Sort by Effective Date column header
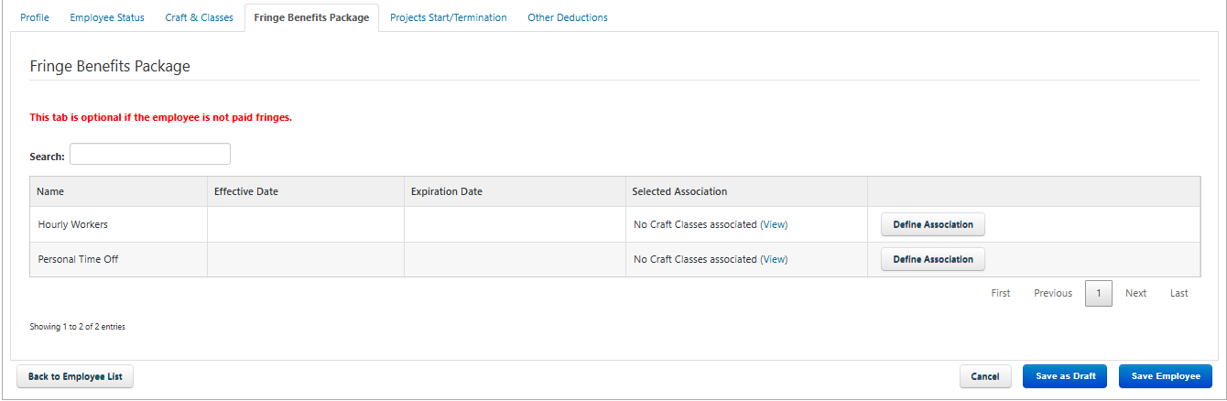The image size is (1227, 401). pyautogui.click(x=246, y=191)
